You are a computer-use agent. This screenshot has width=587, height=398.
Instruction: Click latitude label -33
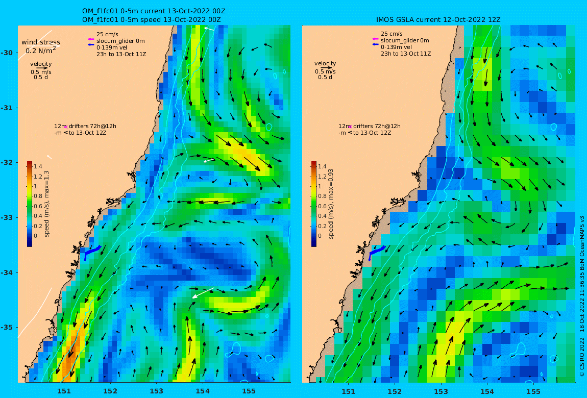click(x=6, y=217)
